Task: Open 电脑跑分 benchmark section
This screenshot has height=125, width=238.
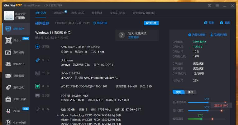Action: [16, 64]
